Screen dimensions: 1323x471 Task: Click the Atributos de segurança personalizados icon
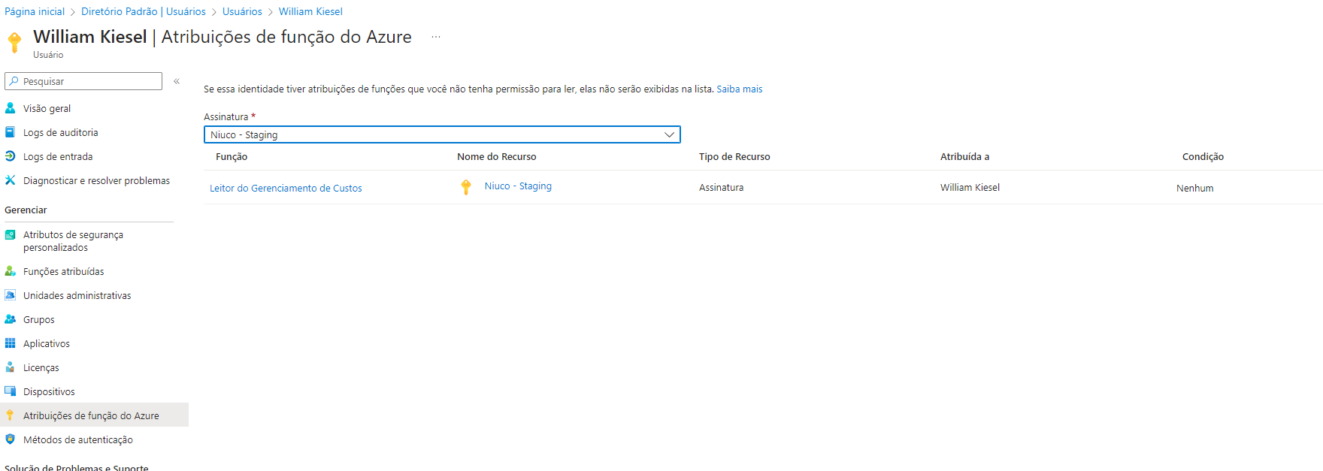tap(10, 234)
